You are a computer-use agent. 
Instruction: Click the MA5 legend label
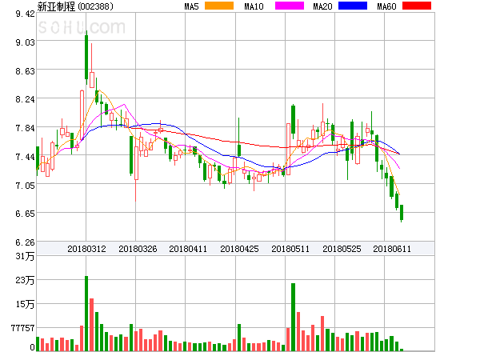[x=191, y=6]
